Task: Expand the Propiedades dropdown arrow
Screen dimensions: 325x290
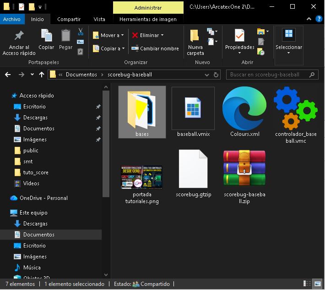Action: [x=239, y=53]
